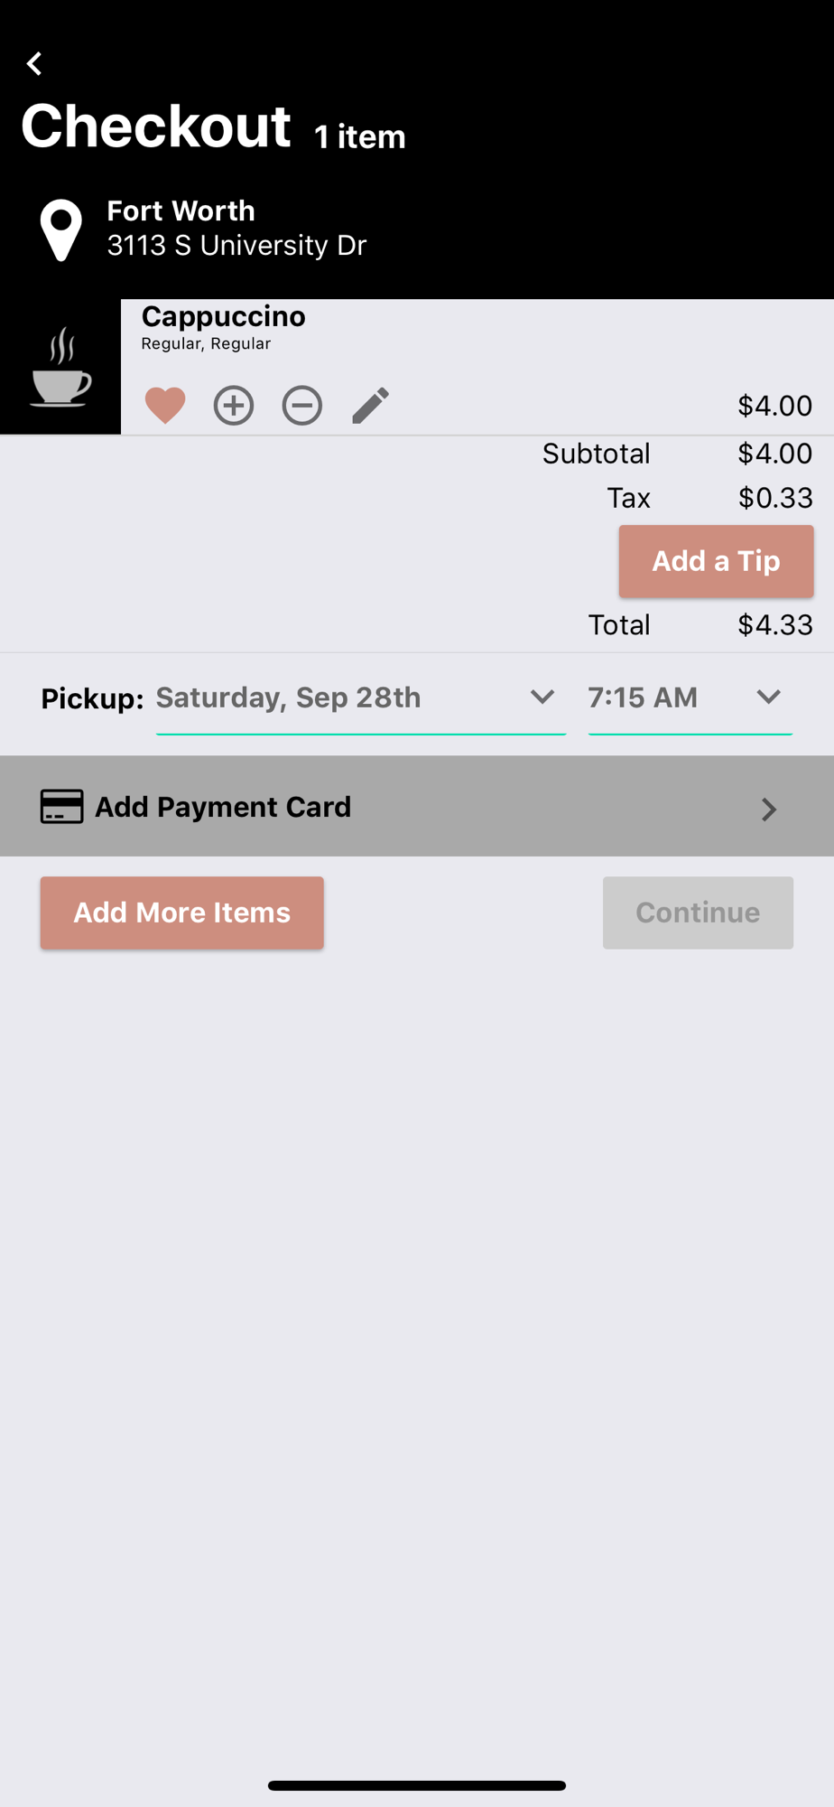Image resolution: width=834 pixels, height=1807 pixels.
Task: Increase Cappuccino quantity with plus icon
Action: tap(234, 405)
